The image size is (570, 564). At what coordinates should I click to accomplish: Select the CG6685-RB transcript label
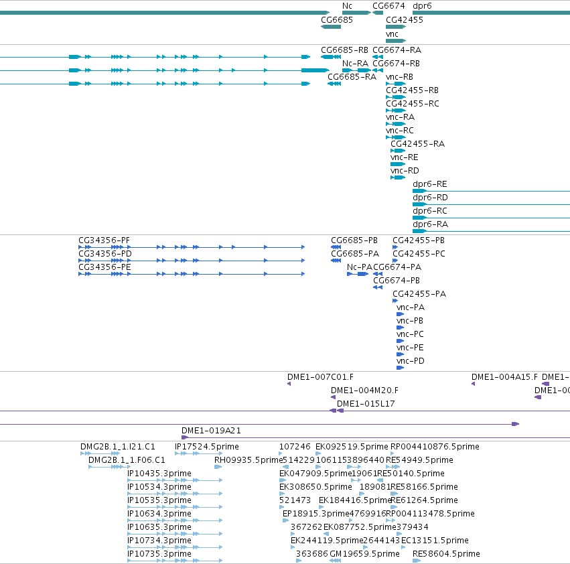[x=345, y=50]
